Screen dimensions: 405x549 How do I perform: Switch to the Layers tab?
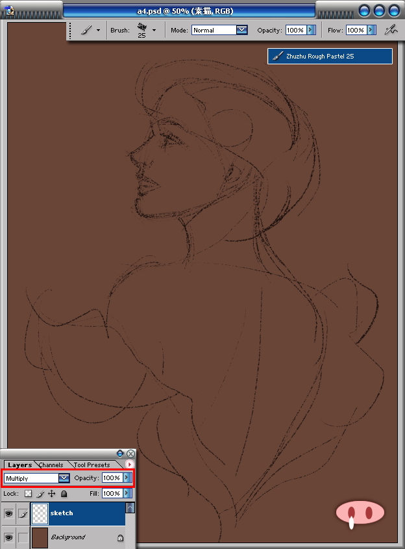tap(19, 465)
